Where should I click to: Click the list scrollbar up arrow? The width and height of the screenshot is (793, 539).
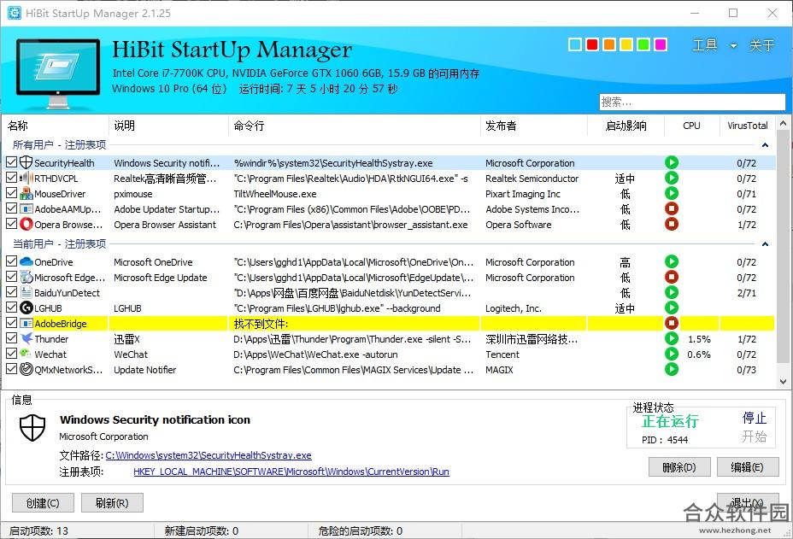click(783, 123)
